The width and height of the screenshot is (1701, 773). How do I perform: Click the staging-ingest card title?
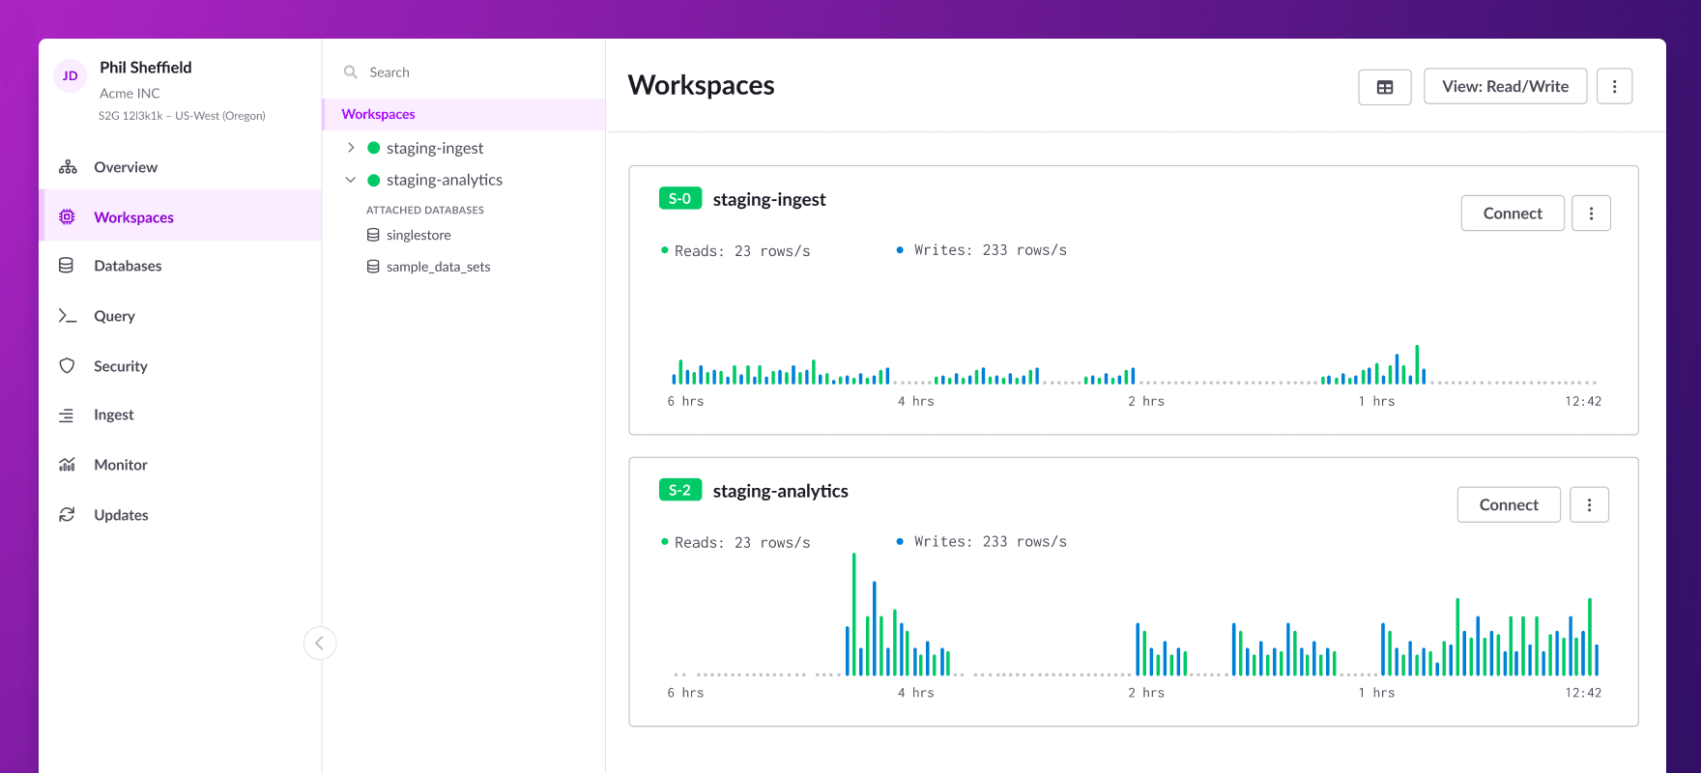[769, 199]
